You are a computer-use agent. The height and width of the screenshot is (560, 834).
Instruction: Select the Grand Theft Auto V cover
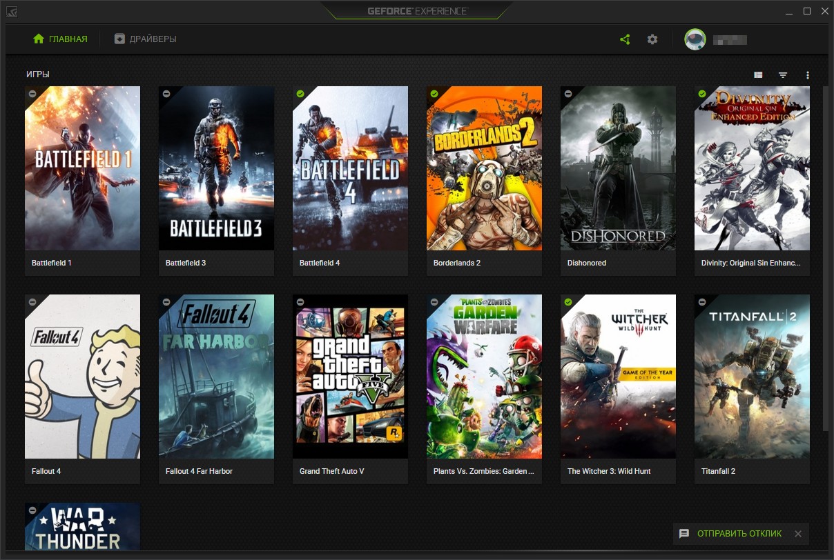tap(350, 377)
